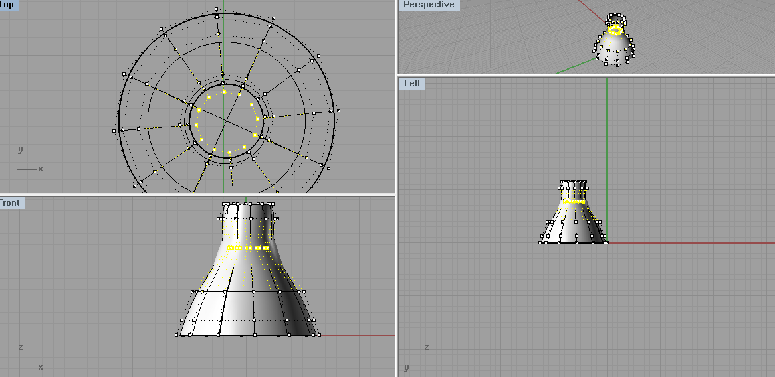Activate the Left viewport label
The height and width of the screenshot is (377, 775).
[411, 83]
